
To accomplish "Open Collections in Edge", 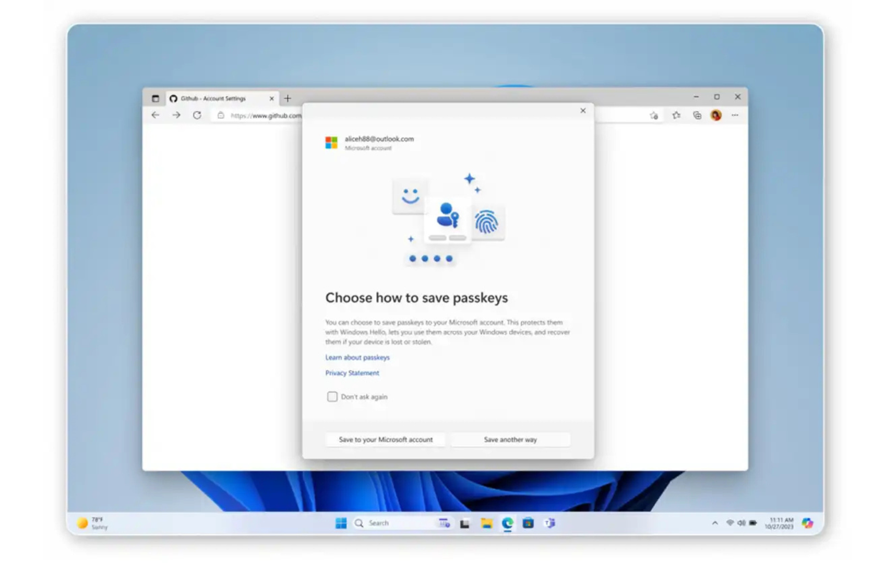I will [x=697, y=115].
